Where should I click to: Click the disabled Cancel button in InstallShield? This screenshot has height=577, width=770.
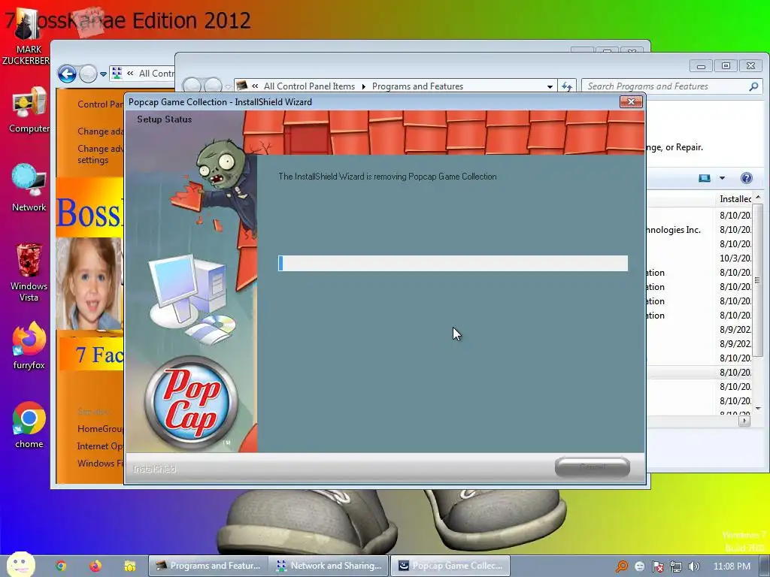[593, 467]
